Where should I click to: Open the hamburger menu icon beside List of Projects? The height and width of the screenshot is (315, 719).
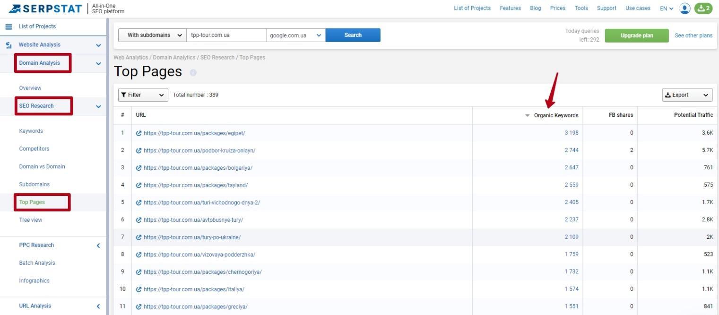9,27
